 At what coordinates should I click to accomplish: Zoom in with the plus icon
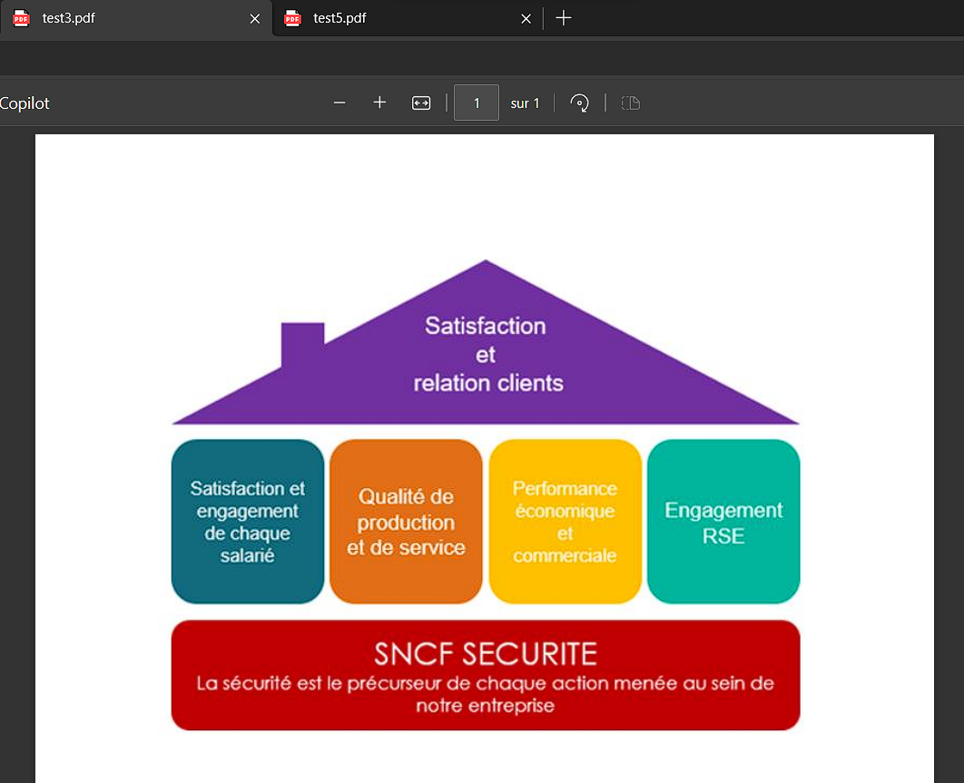coord(379,103)
